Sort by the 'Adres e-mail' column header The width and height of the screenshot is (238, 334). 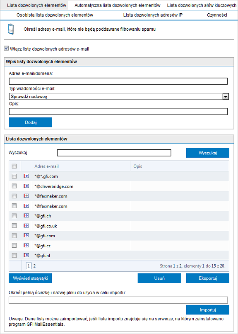pos(47,166)
